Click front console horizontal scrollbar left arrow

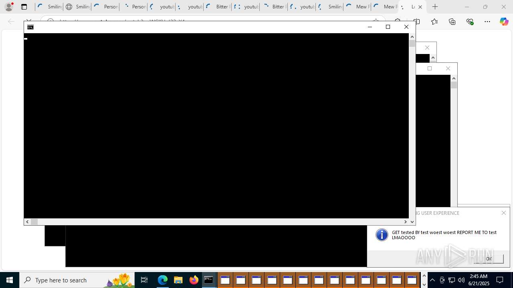pos(27,222)
